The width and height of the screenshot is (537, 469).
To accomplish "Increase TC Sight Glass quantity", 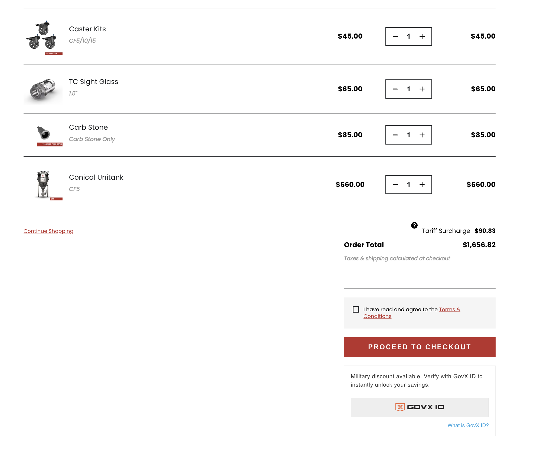I will [422, 89].
